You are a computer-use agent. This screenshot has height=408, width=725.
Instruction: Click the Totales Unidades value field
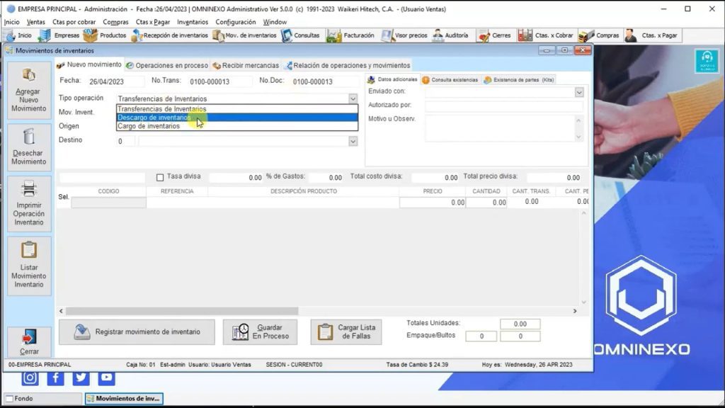coord(520,324)
